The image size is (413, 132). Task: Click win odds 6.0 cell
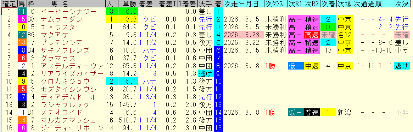tap(128, 12)
